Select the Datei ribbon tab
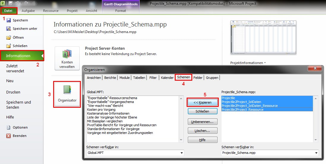 (x=8, y=11)
